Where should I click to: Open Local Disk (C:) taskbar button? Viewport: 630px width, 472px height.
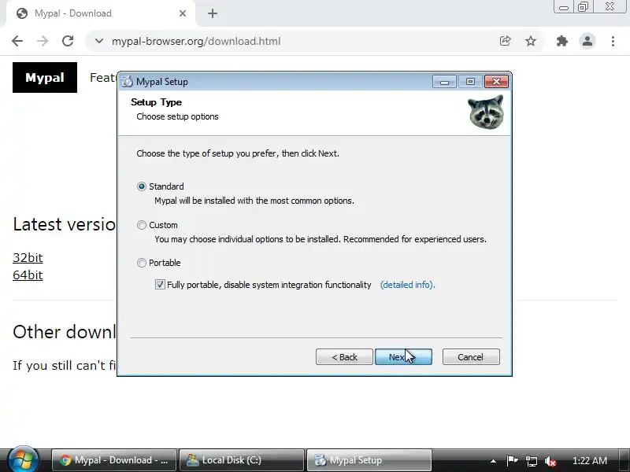point(241,460)
